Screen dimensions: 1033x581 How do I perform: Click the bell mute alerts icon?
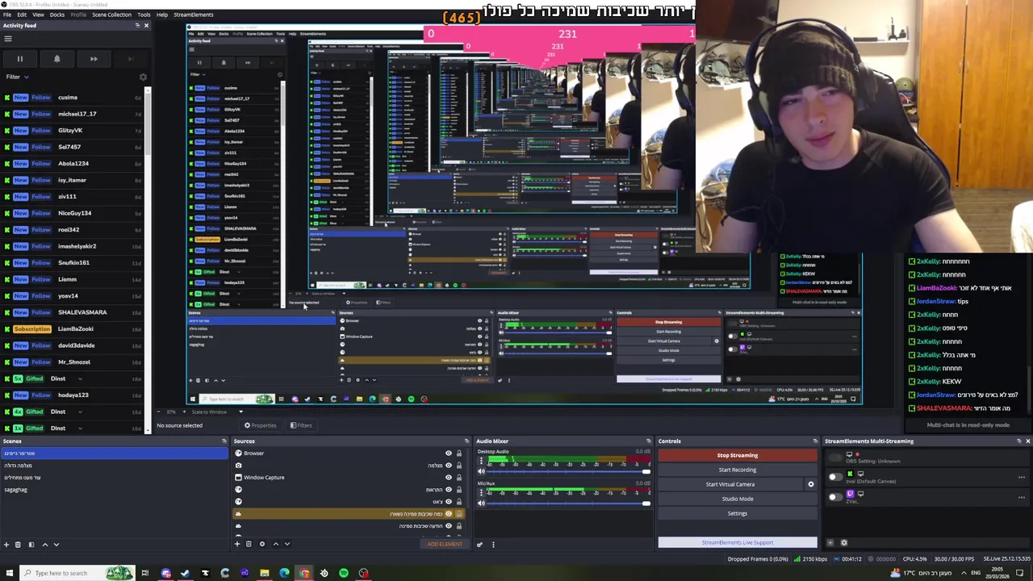pos(56,59)
